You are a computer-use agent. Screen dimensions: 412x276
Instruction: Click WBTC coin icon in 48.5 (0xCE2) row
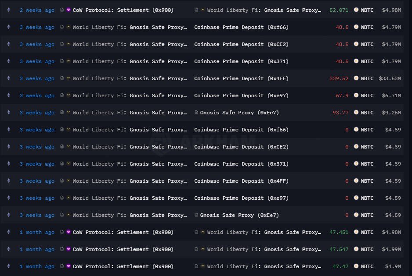click(x=356, y=44)
